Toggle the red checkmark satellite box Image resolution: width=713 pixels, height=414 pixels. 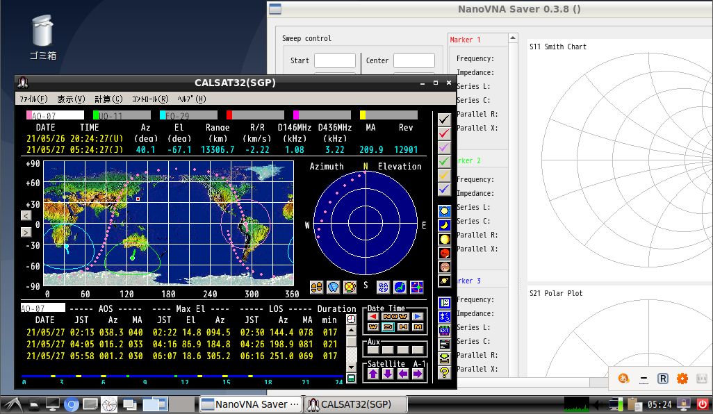click(x=444, y=133)
